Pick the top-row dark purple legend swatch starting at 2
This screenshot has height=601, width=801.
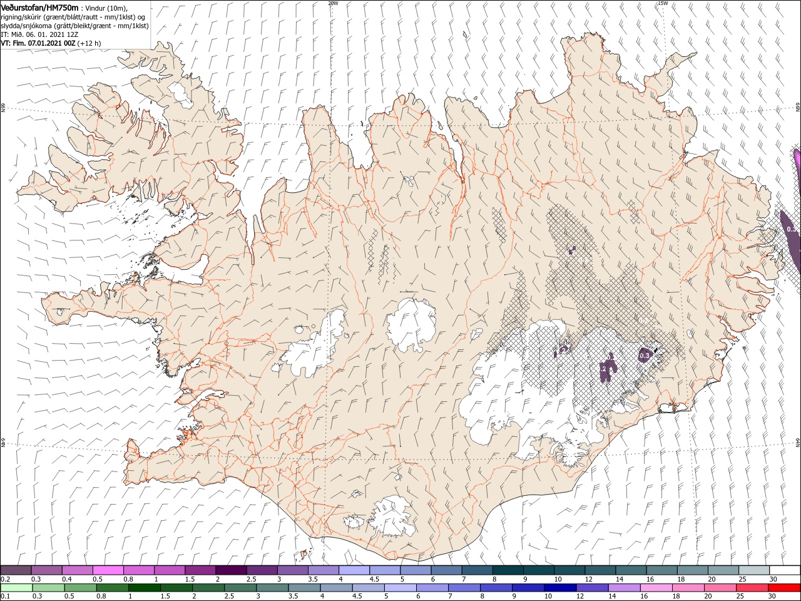(232, 570)
